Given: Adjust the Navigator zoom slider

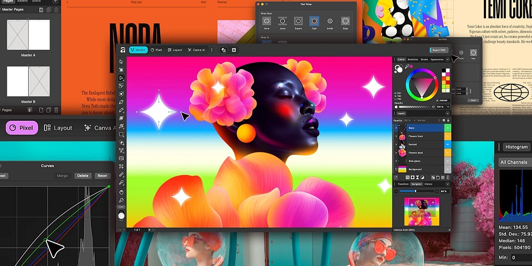Looking at the screenshot, I should point(415,191).
